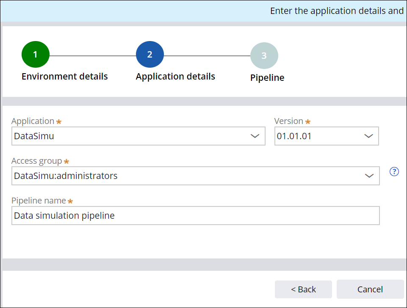Go to the Environment details step label
407x308 pixels.
point(65,77)
